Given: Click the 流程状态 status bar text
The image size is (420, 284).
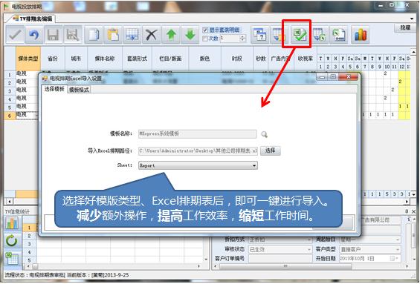Looking at the screenshot, I should point(34,275).
